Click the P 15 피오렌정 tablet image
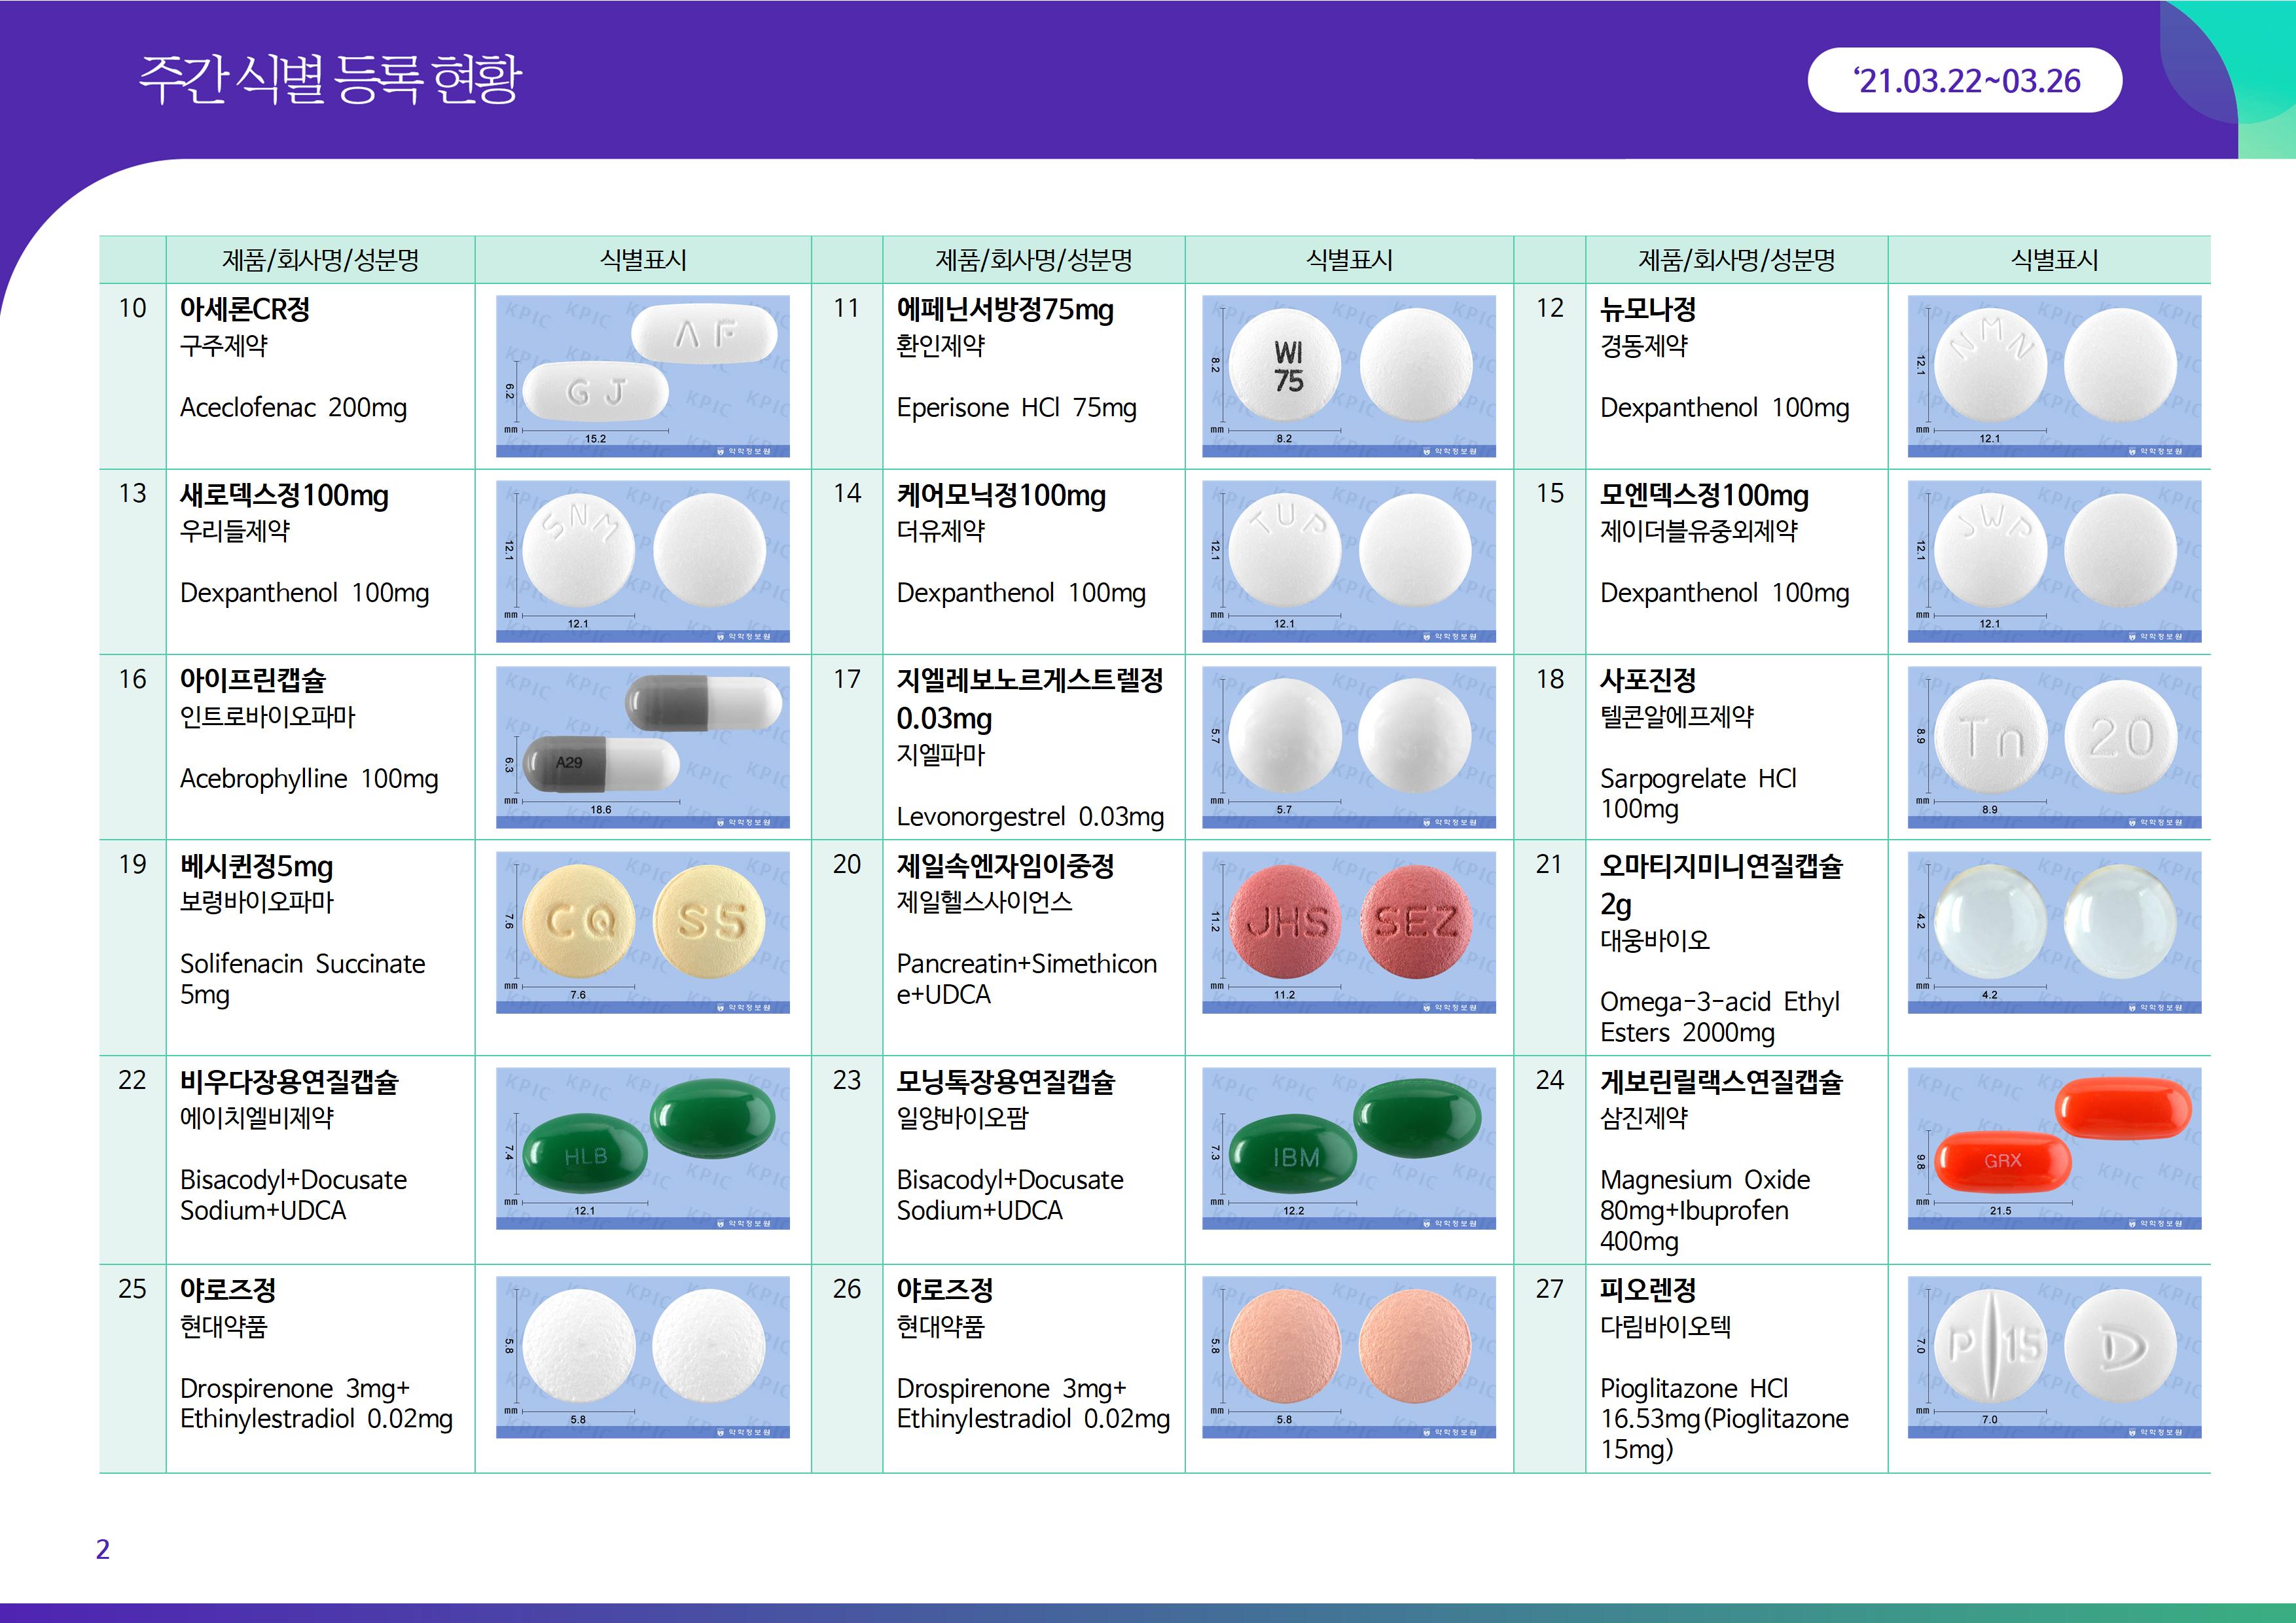Viewport: 2296px width, 1623px height. [2054, 1357]
